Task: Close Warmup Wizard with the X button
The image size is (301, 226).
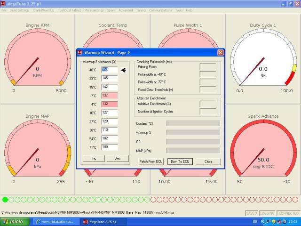Action: click(221, 53)
